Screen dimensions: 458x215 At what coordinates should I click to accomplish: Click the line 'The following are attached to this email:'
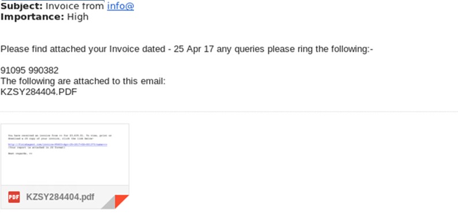(83, 81)
